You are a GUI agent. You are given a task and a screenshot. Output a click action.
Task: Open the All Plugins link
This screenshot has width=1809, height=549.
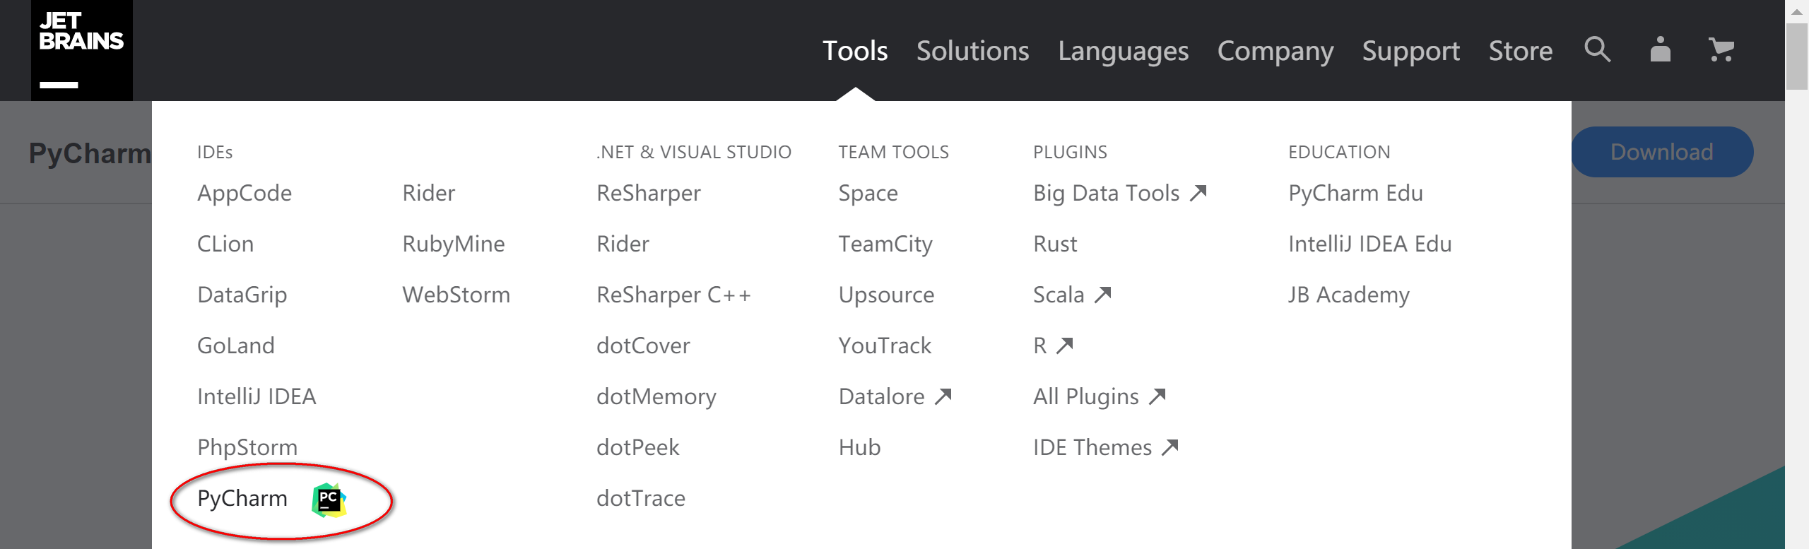coord(1099,396)
